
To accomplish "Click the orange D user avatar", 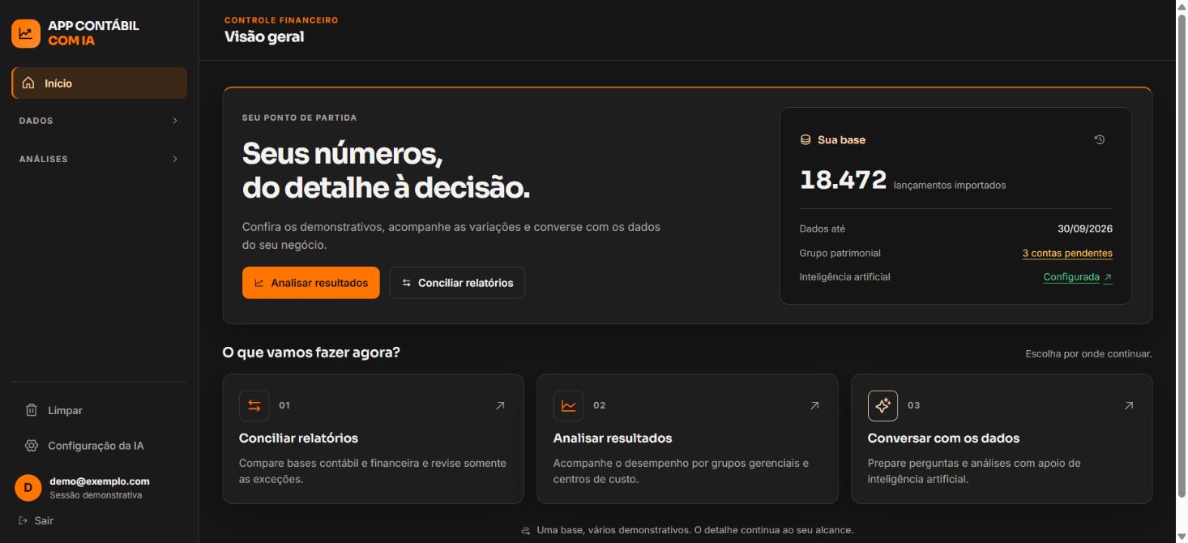I will point(28,487).
